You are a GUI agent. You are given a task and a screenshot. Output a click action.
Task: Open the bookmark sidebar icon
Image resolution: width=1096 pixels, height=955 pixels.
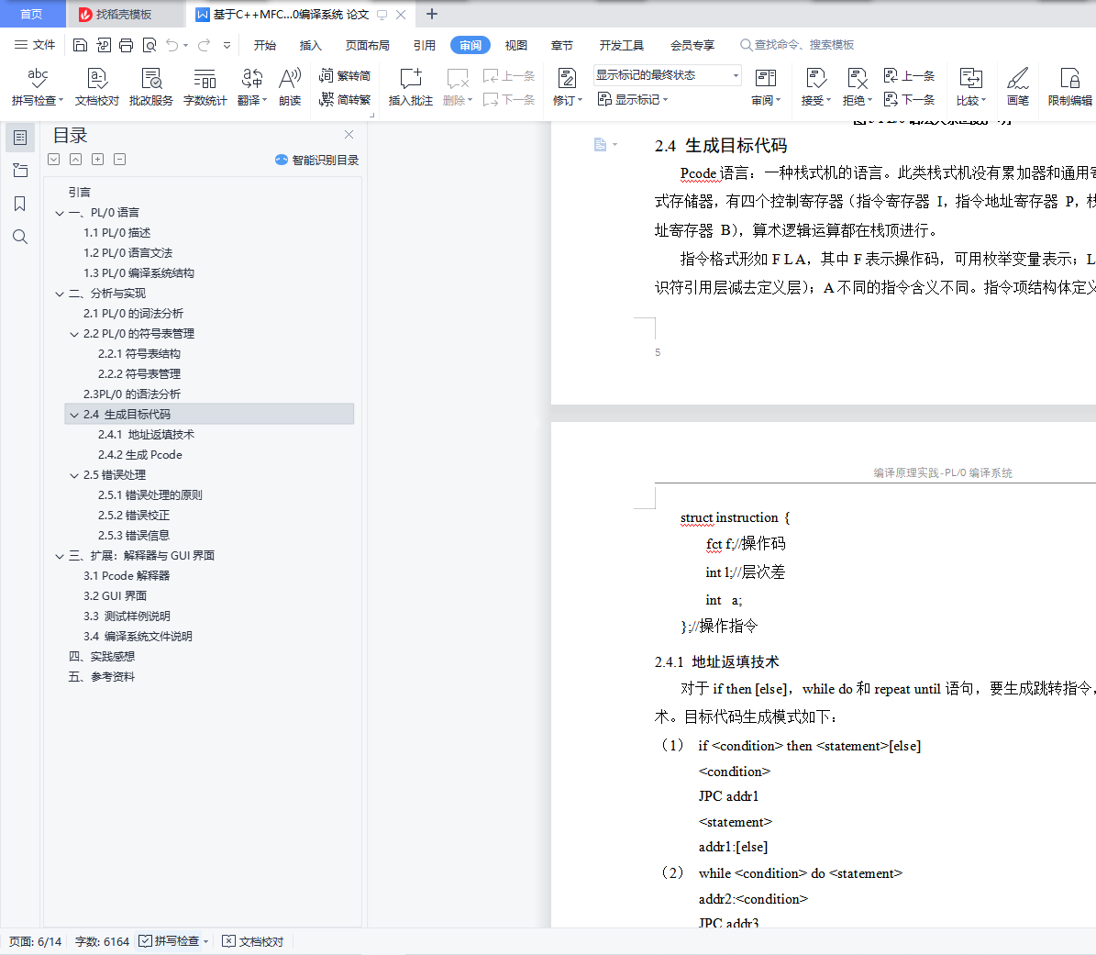point(20,204)
